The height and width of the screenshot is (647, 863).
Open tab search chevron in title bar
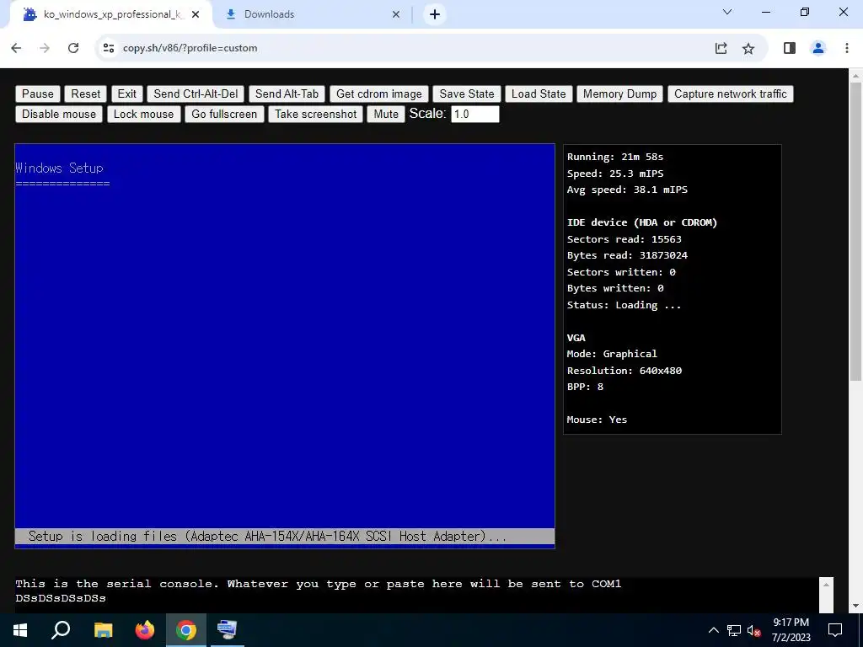727,12
